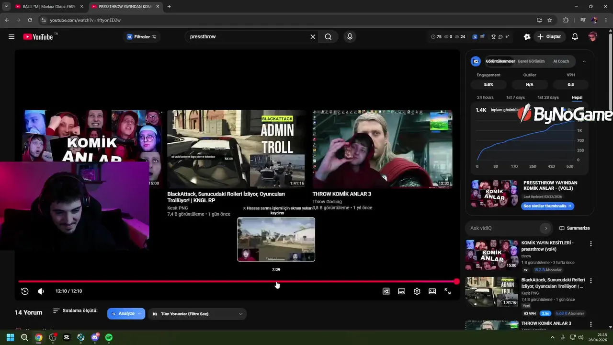
Task: Reload the page
Action: pos(30,20)
